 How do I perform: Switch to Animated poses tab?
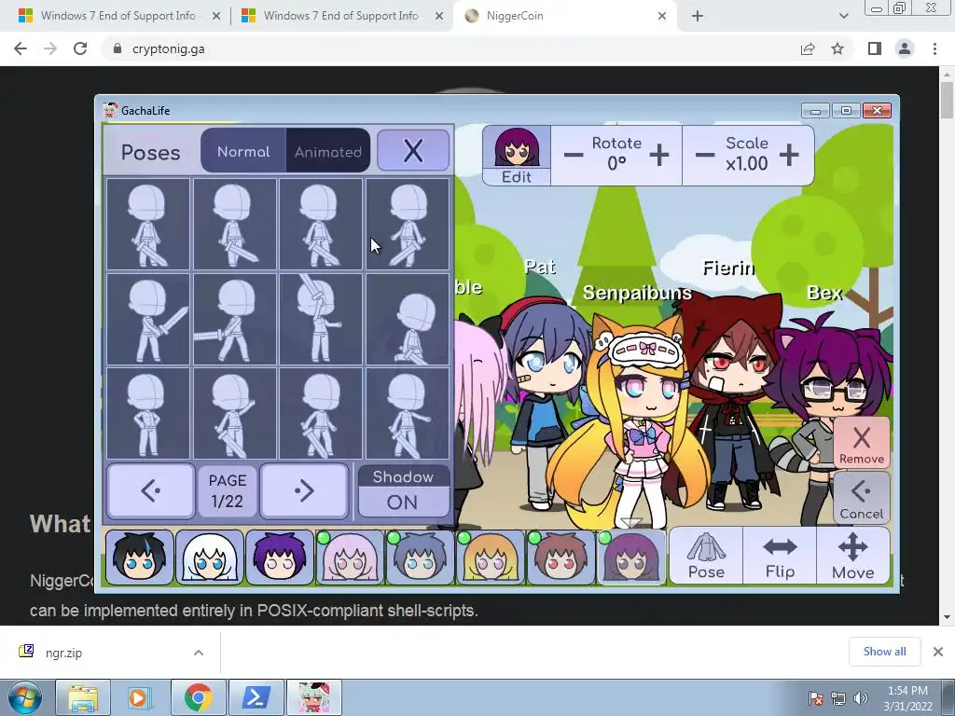(327, 151)
